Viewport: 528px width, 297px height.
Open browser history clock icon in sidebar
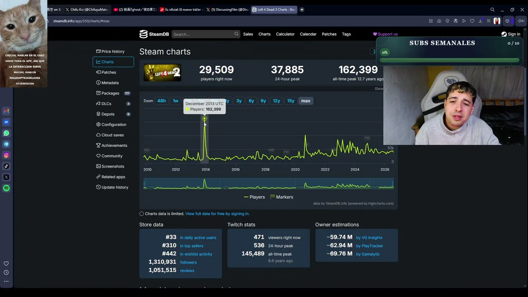click(6, 272)
